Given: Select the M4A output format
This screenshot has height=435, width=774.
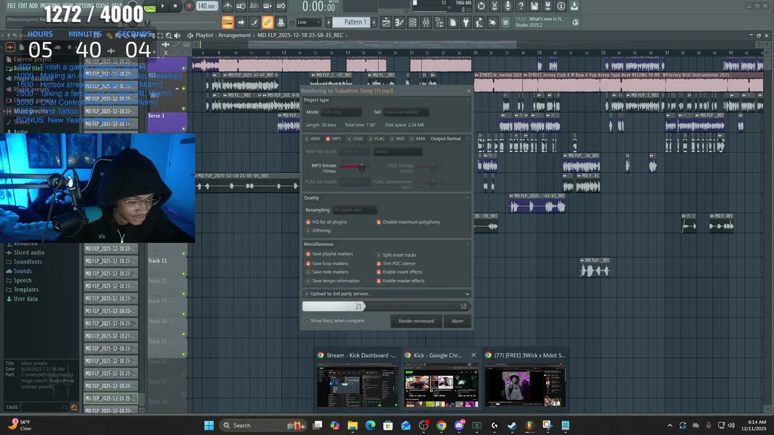Looking at the screenshot, I should (x=417, y=138).
